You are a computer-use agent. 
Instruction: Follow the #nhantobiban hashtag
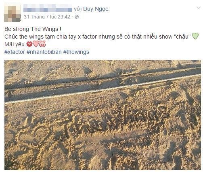(x=44, y=52)
